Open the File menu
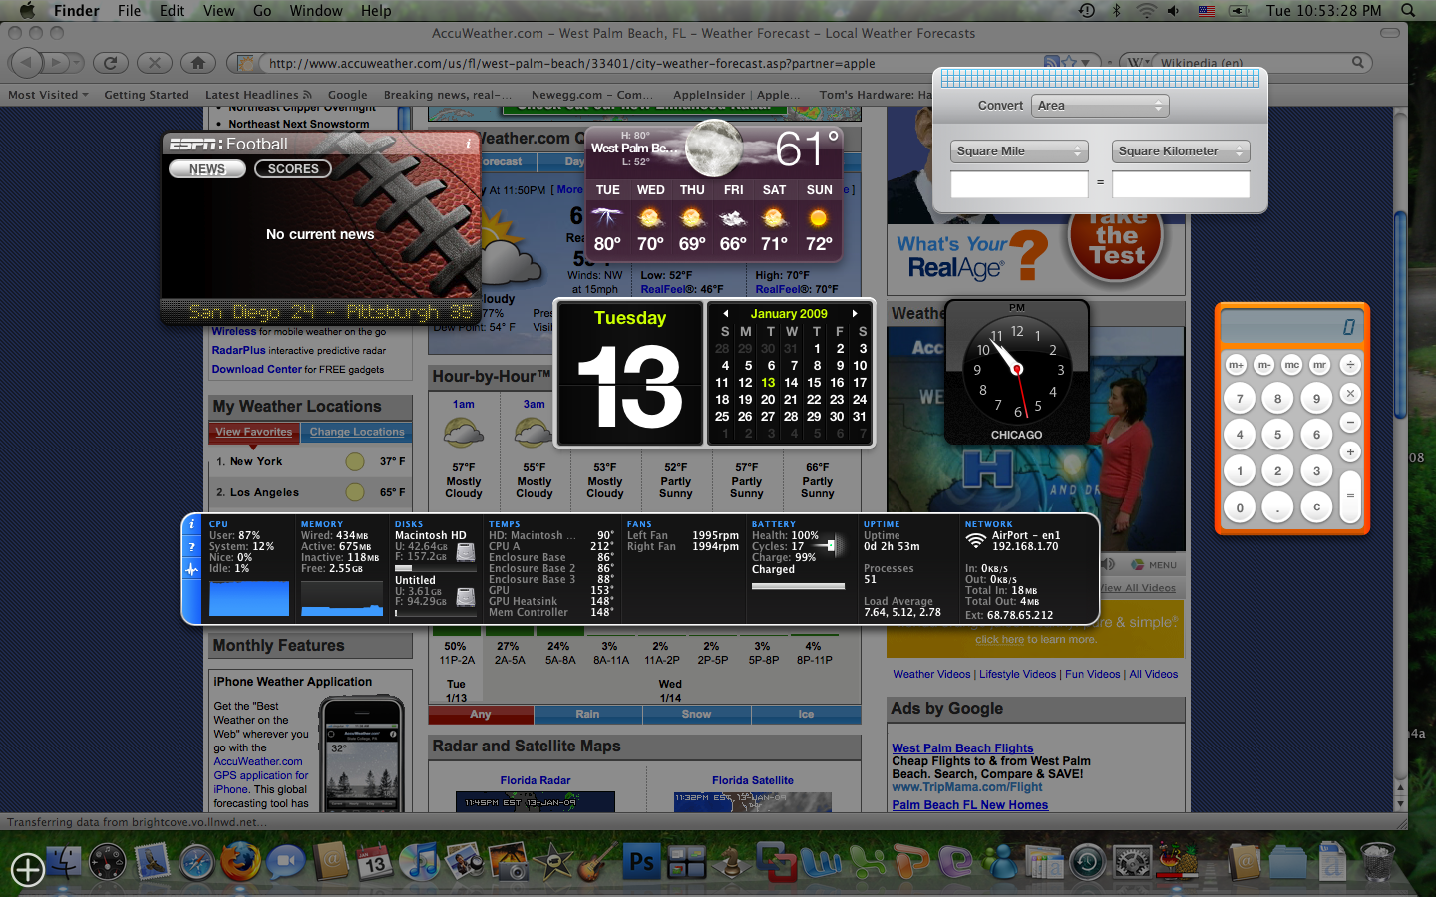Image resolution: width=1436 pixels, height=897 pixels. coord(130,10)
